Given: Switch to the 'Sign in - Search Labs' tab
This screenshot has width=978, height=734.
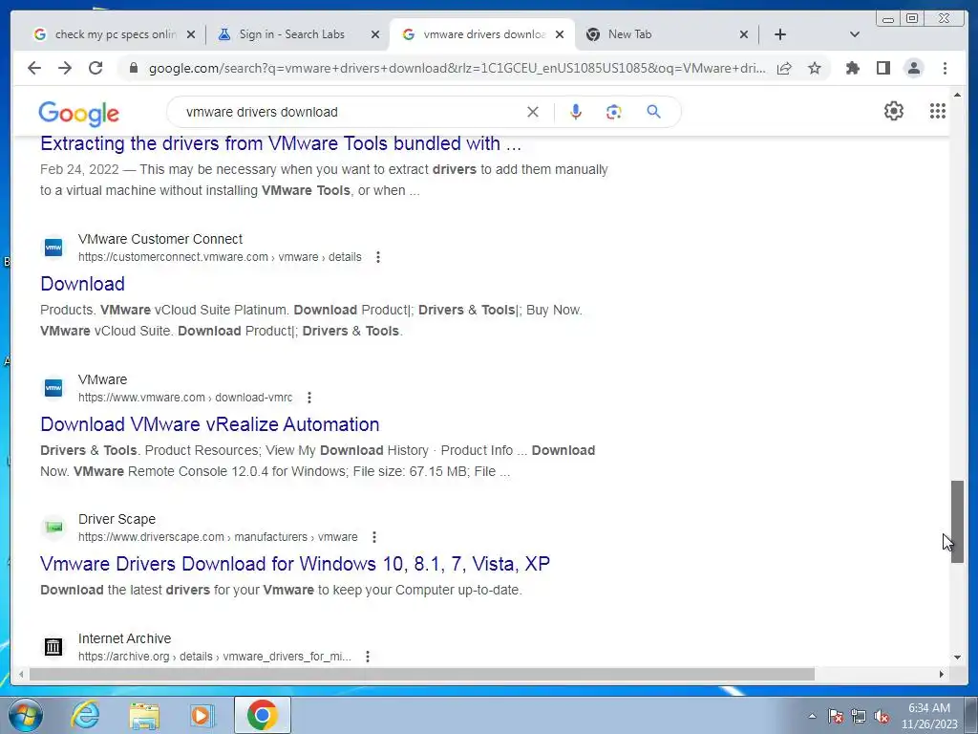Looking at the screenshot, I should pyautogui.click(x=291, y=34).
